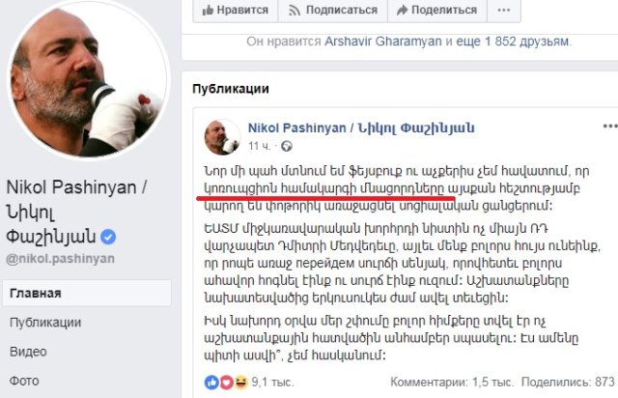Click the red heart reaction icon
This screenshot has height=398, width=618.
(226, 383)
